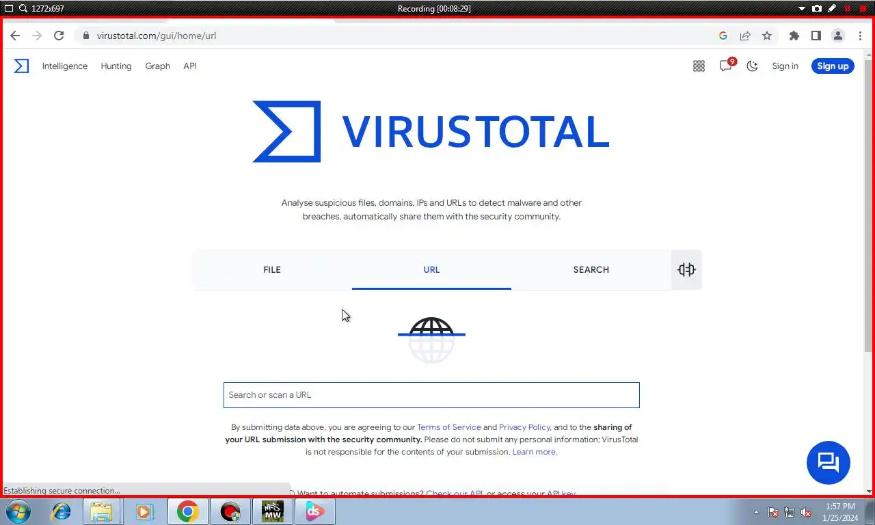Open the Chrome three-dot menu
875x525 pixels.
coord(860,36)
